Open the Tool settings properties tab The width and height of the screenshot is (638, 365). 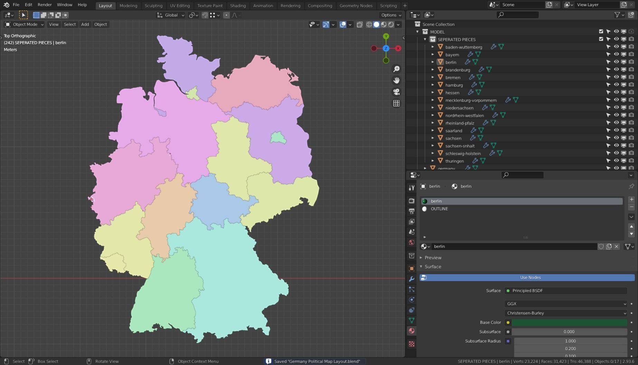(412, 188)
